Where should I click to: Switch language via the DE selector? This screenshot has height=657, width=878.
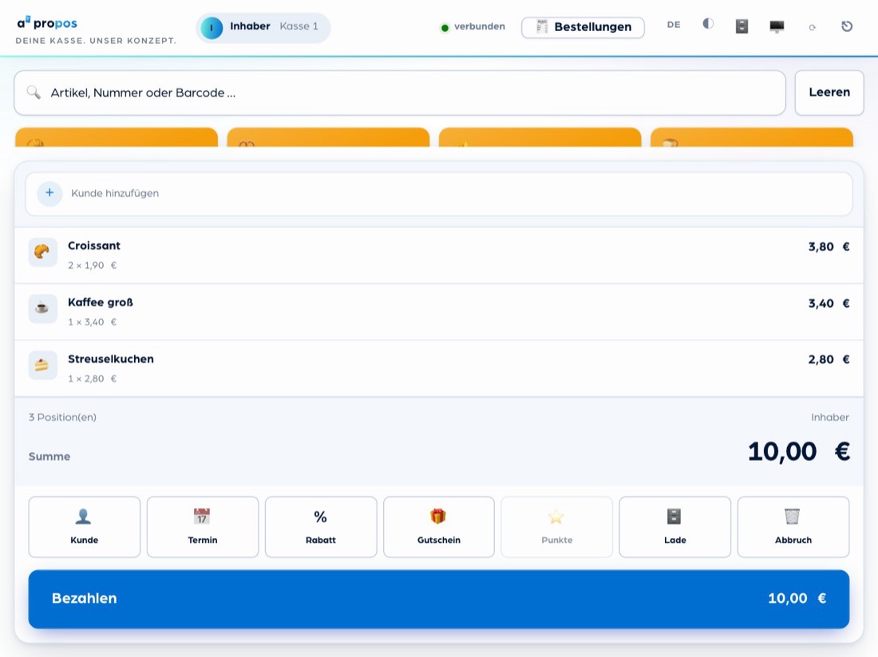(x=674, y=25)
